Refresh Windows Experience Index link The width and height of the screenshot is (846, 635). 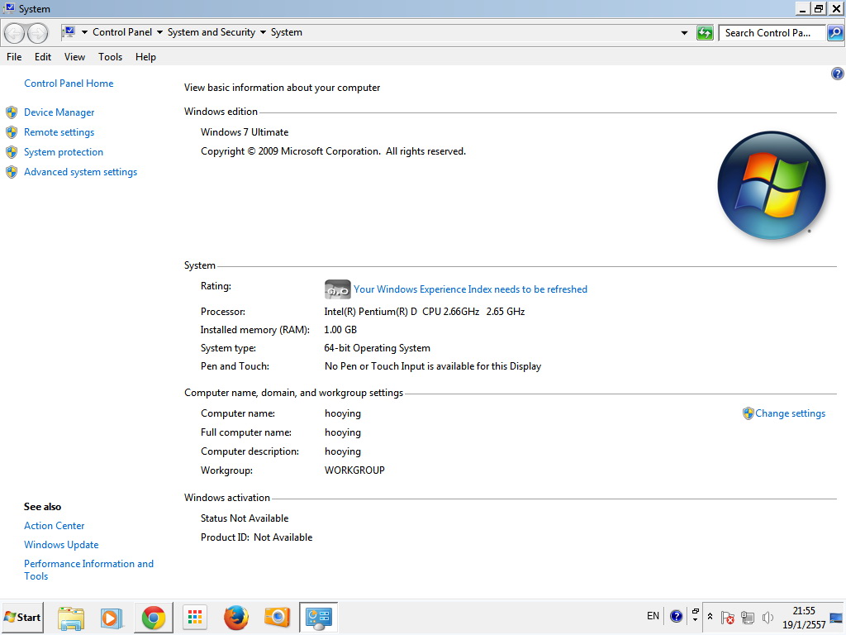470,289
